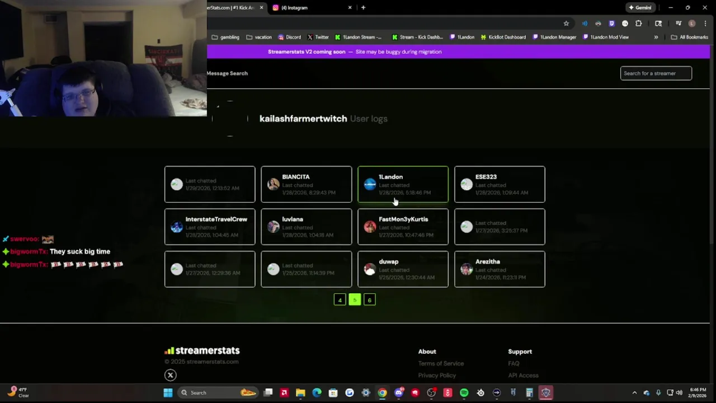
Task: Open Chrome's three-dot menu
Action: tap(705, 24)
